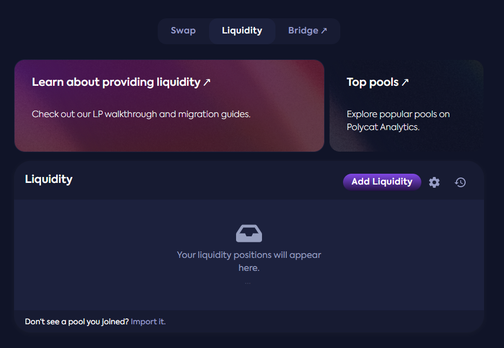
Task: Click Explore popular pools on Polycat Analytics text
Action: click(x=398, y=121)
